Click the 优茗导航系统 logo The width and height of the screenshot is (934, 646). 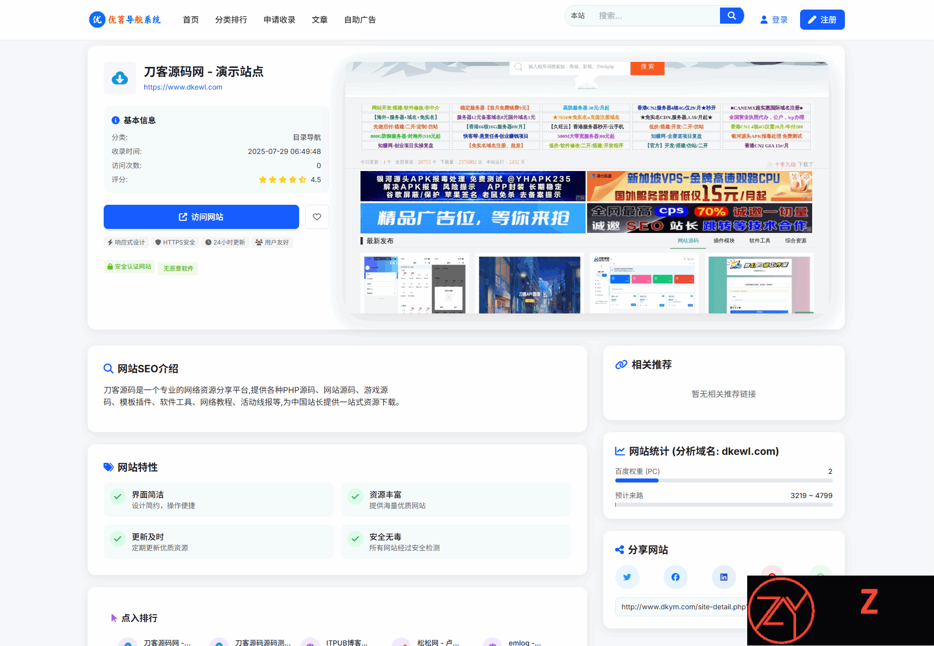tap(125, 20)
